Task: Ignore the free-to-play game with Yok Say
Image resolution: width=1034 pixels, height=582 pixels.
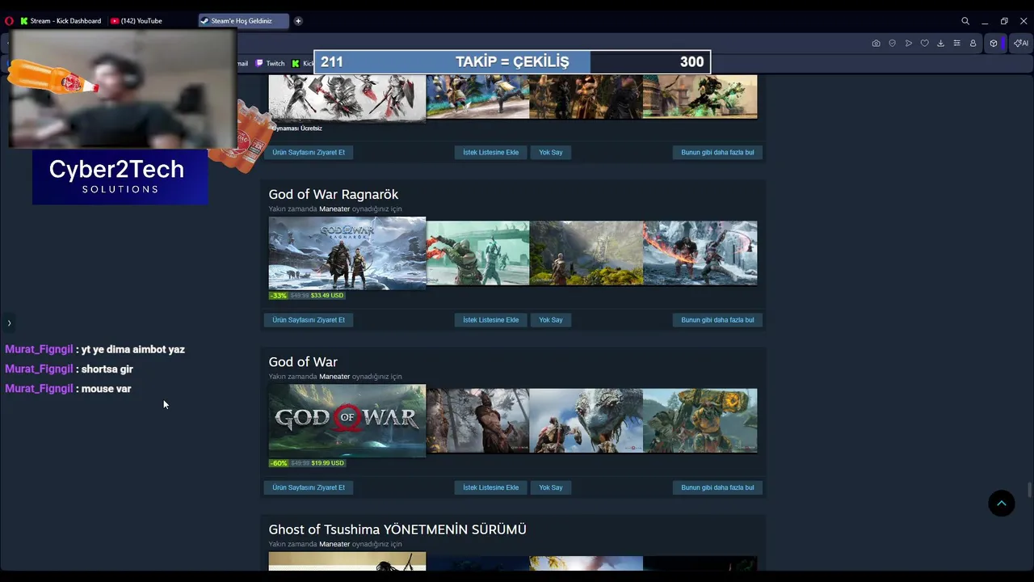Action: [551, 152]
